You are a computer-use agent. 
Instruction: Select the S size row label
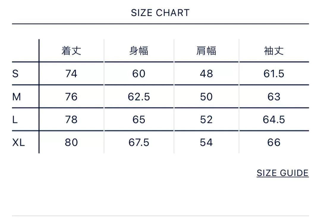click(x=15, y=74)
